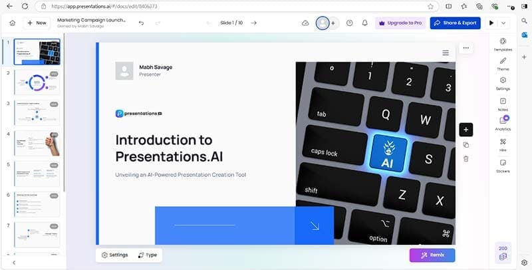Select slide 5 thumbnail
This screenshot has width=532, height=270.
[37, 174]
